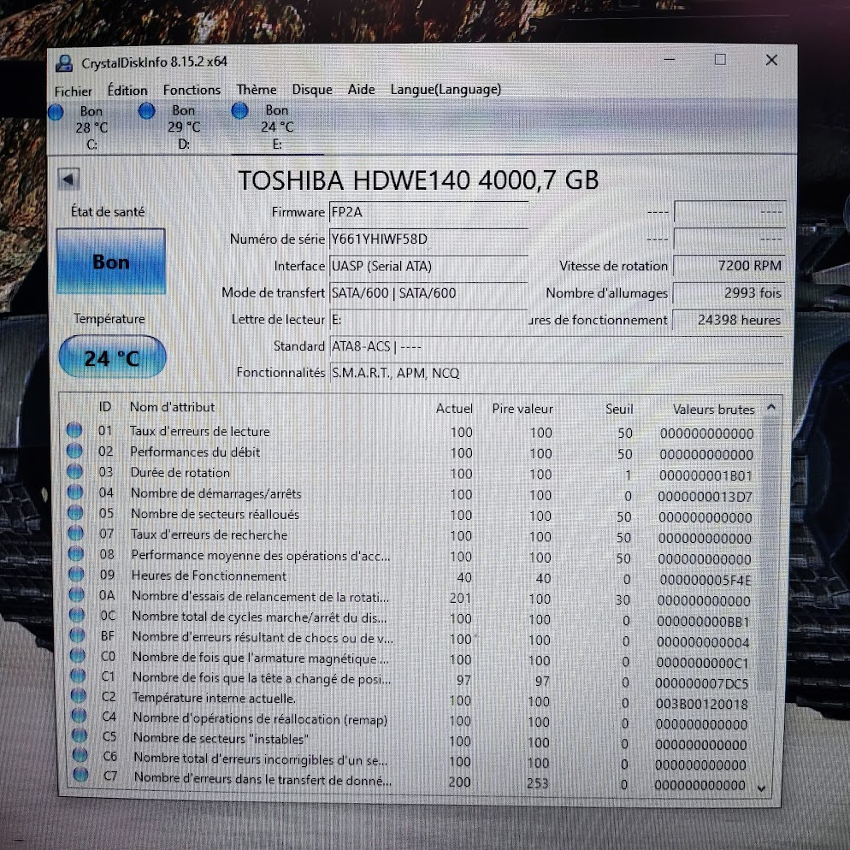
Task: Maximize the CrystalDiskInfo window
Action: [x=720, y=60]
